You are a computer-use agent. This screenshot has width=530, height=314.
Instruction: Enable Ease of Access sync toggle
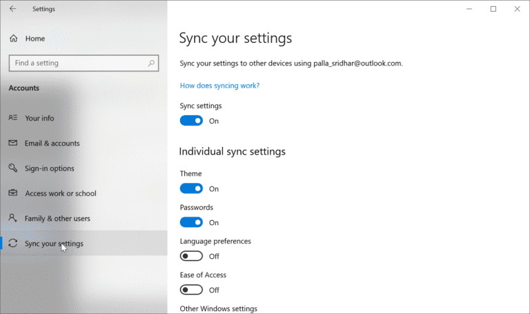point(191,290)
